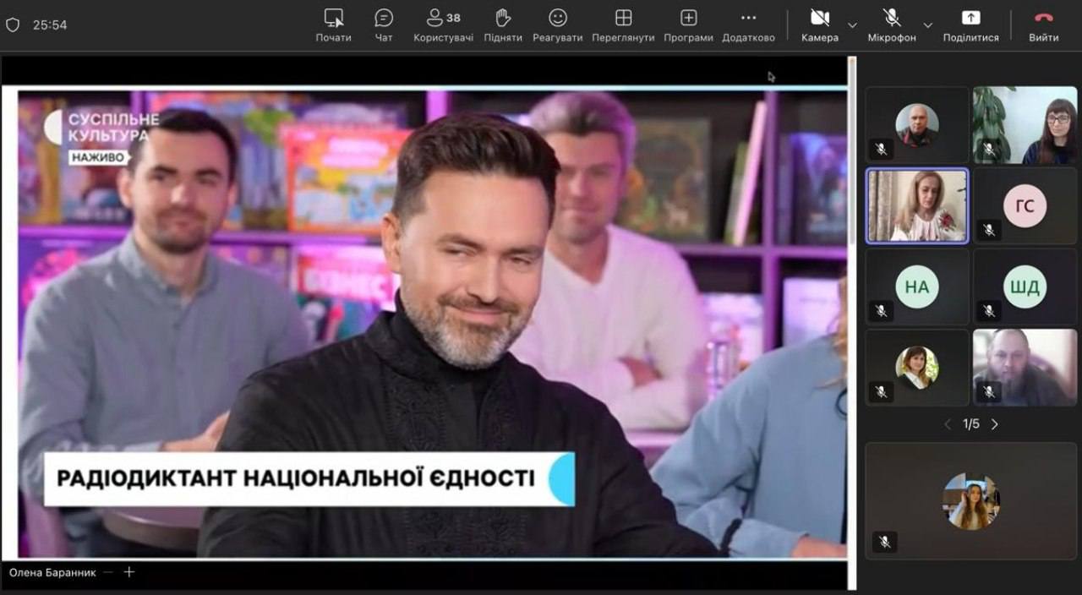Show the Користувачі participant list
The height and width of the screenshot is (595, 1082).
point(443,25)
